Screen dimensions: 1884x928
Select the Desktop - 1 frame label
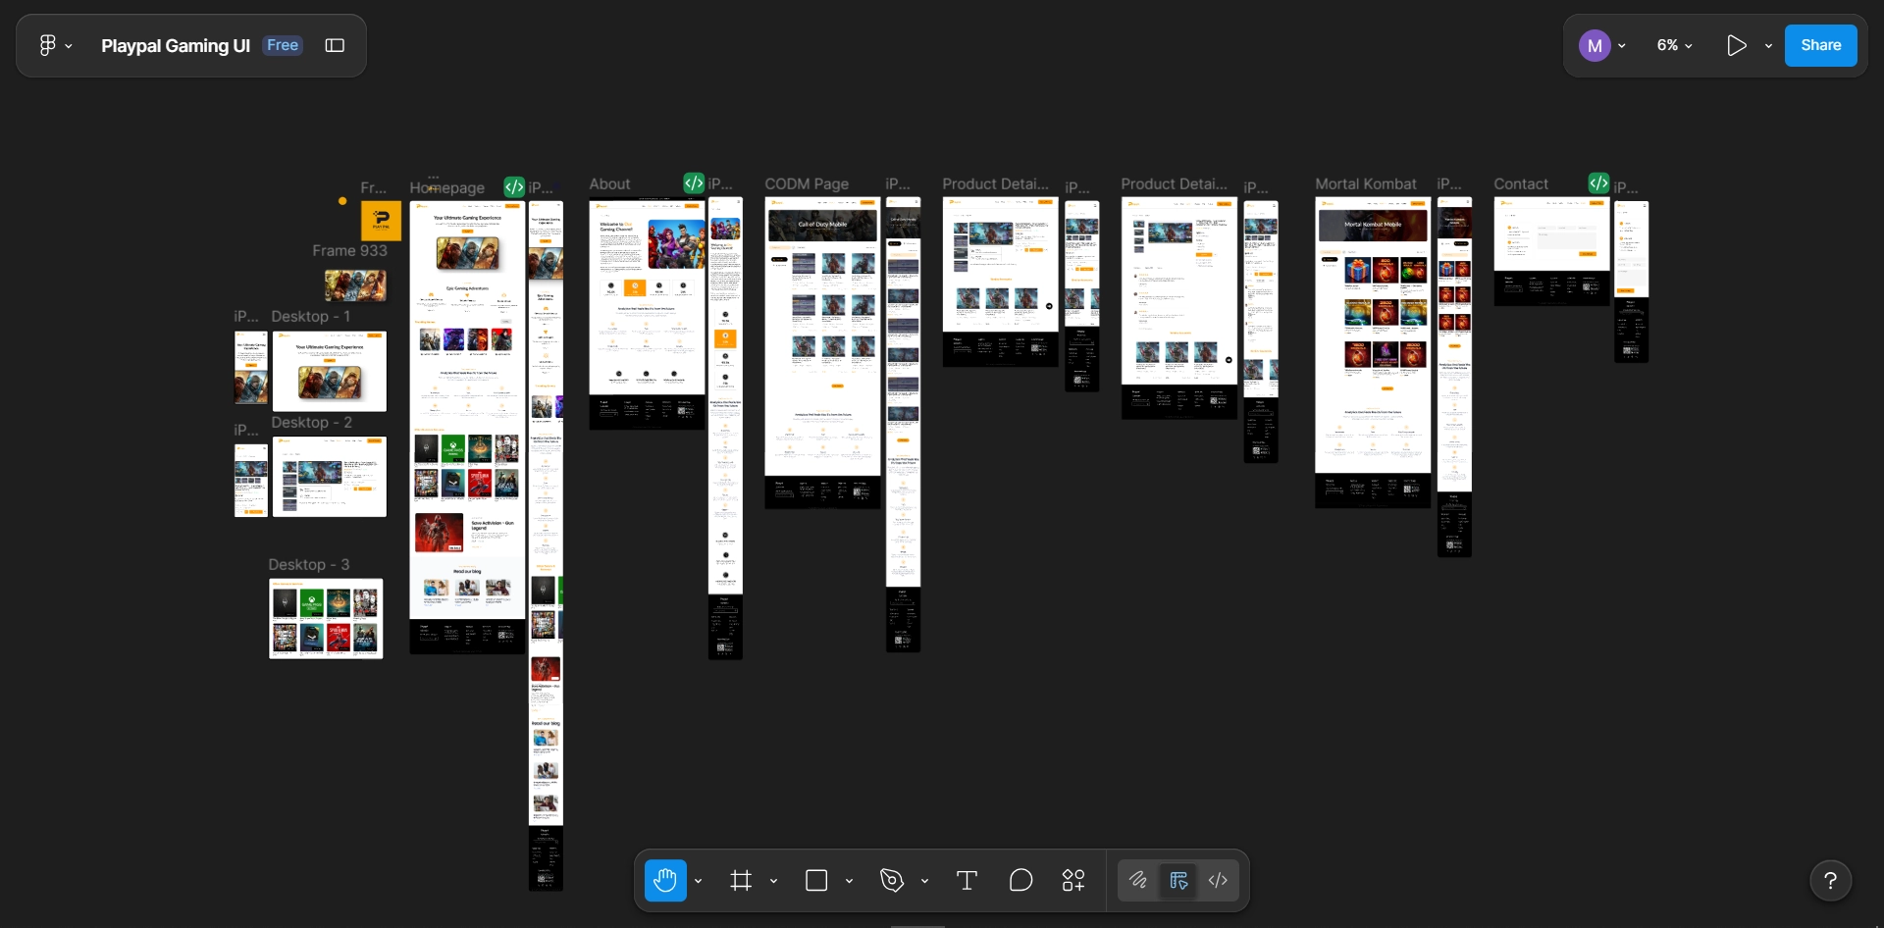tap(310, 316)
